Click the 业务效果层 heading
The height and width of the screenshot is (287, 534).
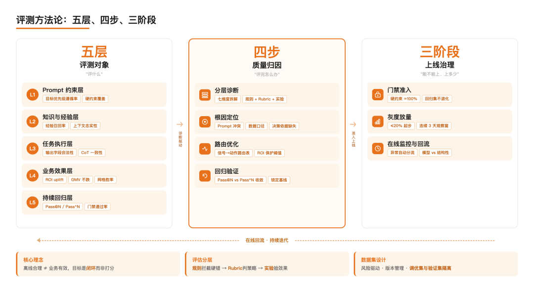pos(57,171)
